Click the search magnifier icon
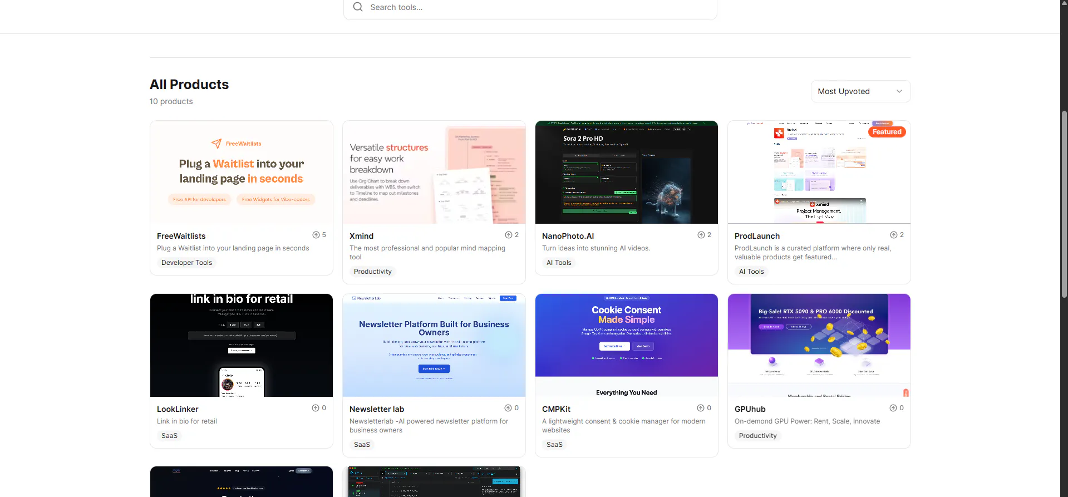This screenshot has height=497, width=1068. point(358,7)
